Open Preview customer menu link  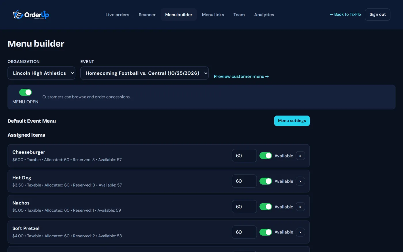241,76
